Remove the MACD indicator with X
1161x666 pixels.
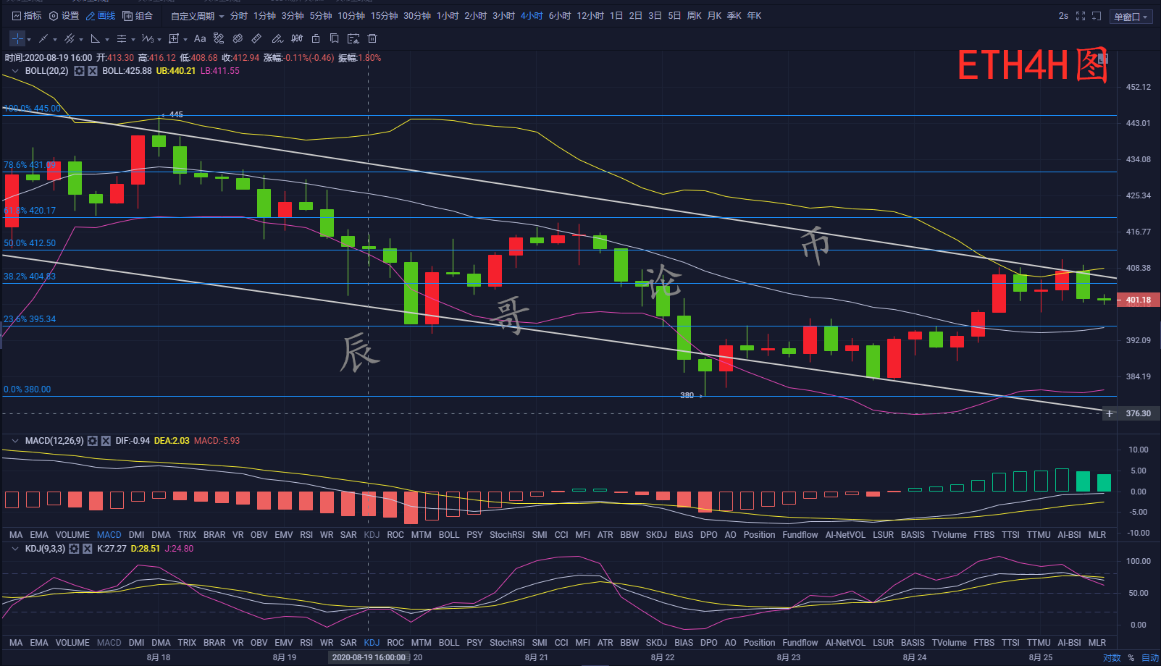pyautogui.click(x=106, y=441)
